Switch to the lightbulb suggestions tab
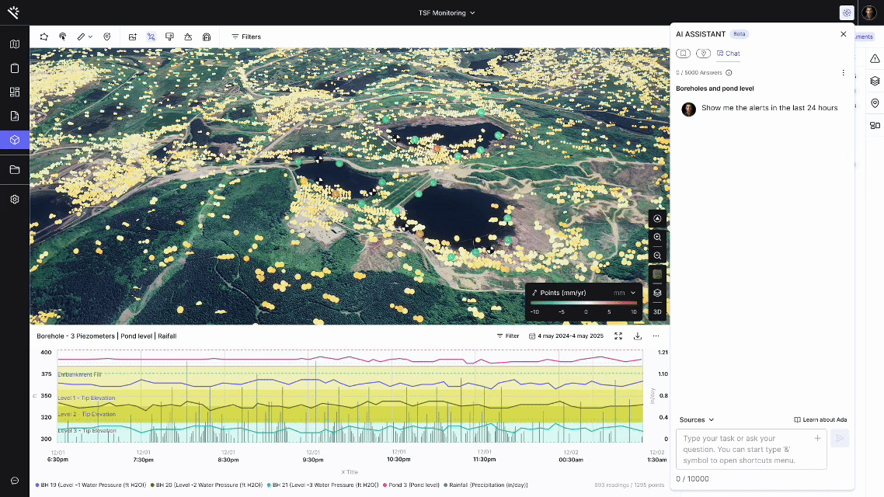 coord(703,54)
